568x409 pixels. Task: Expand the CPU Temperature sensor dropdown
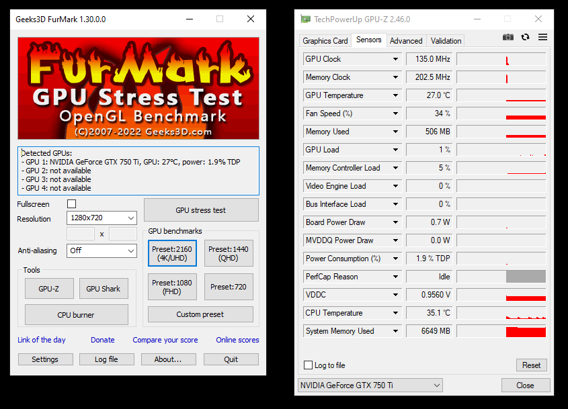[x=395, y=313]
